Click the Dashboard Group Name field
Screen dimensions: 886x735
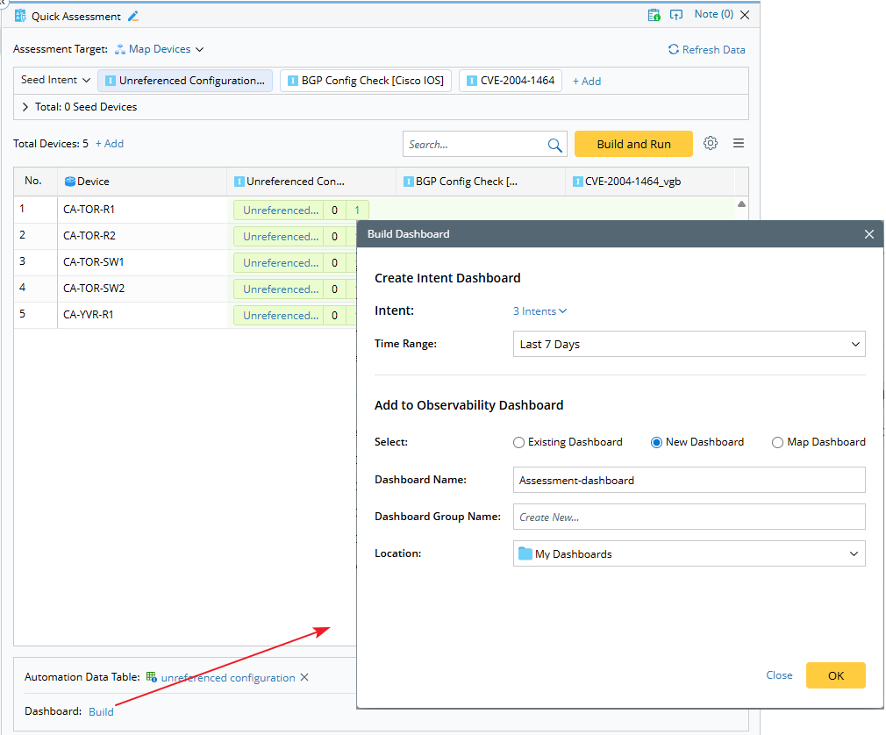point(689,517)
